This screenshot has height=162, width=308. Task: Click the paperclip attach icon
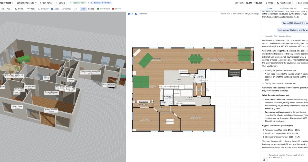click(264, 160)
